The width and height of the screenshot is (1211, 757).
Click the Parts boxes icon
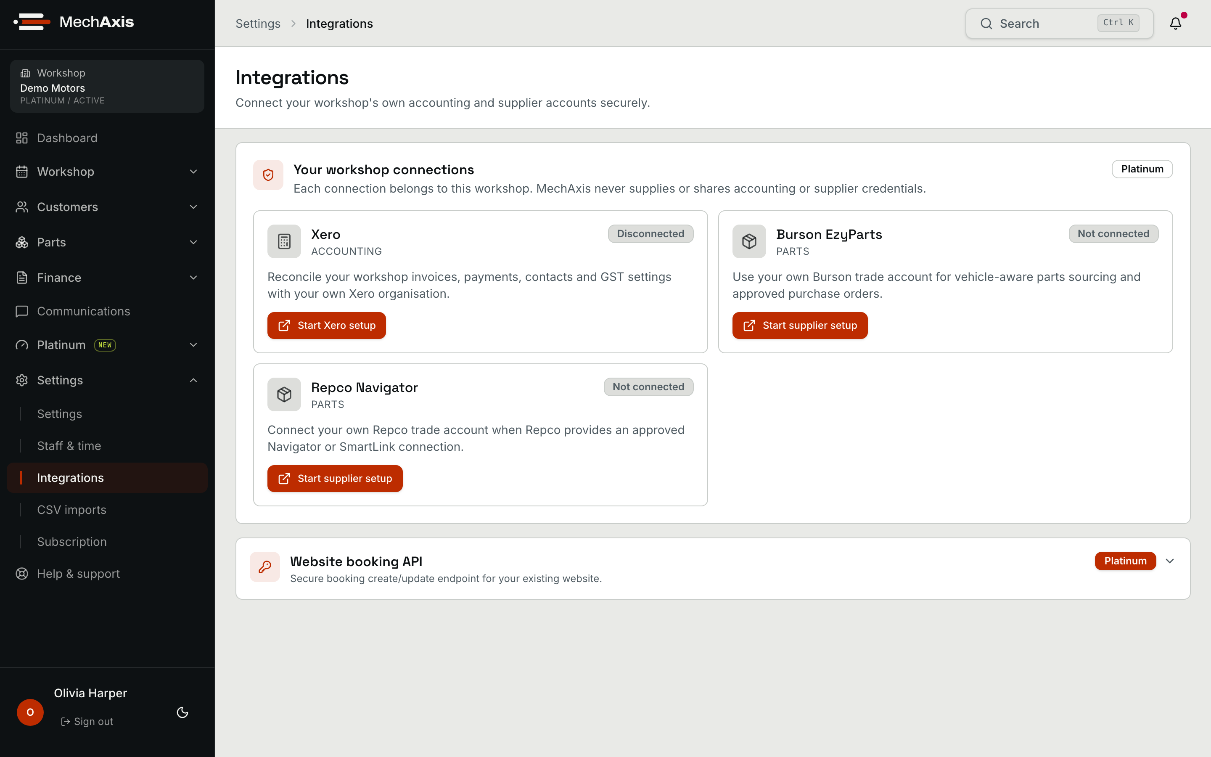(x=21, y=242)
